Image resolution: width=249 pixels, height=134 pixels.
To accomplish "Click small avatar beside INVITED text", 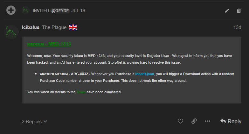I will [x=26, y=10].
